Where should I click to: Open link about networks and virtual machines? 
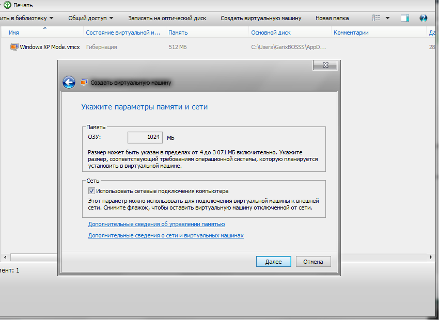click(166, 235)
